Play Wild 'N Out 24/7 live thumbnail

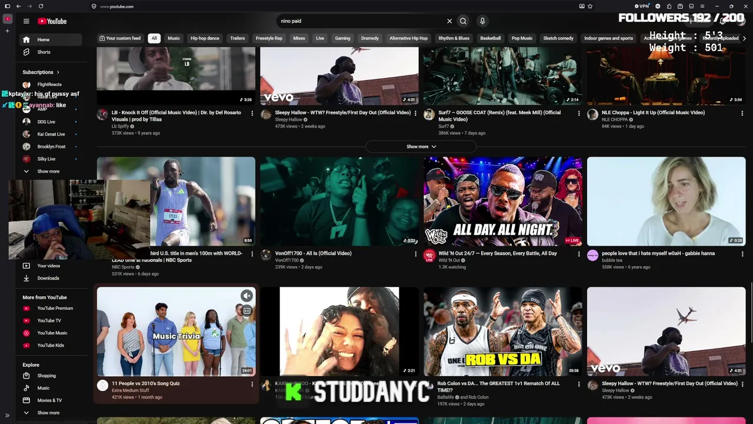(x=503, y=201)
